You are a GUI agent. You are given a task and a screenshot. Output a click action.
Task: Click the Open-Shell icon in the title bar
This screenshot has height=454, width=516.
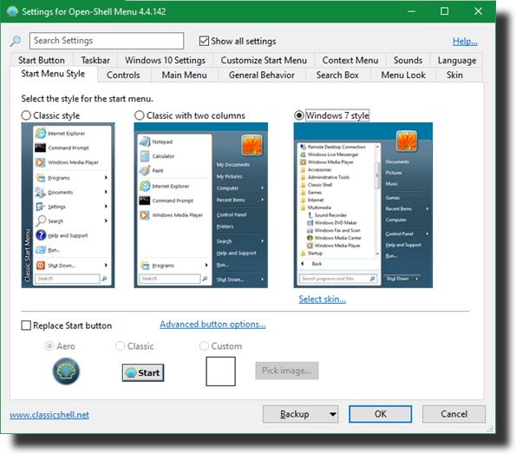12,11
